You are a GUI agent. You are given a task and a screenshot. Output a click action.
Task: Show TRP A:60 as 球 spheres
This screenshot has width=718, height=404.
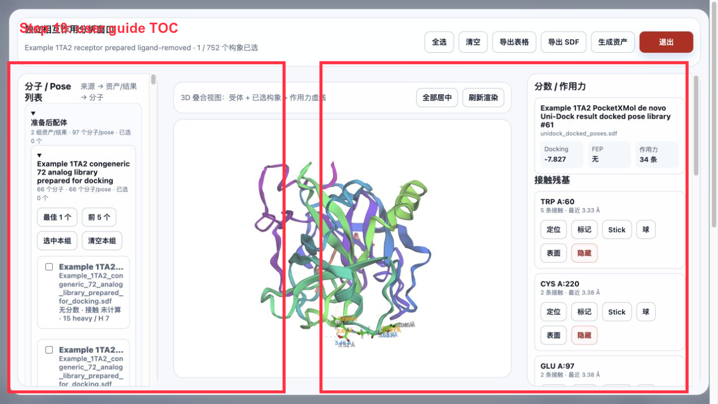coord(646,230)
